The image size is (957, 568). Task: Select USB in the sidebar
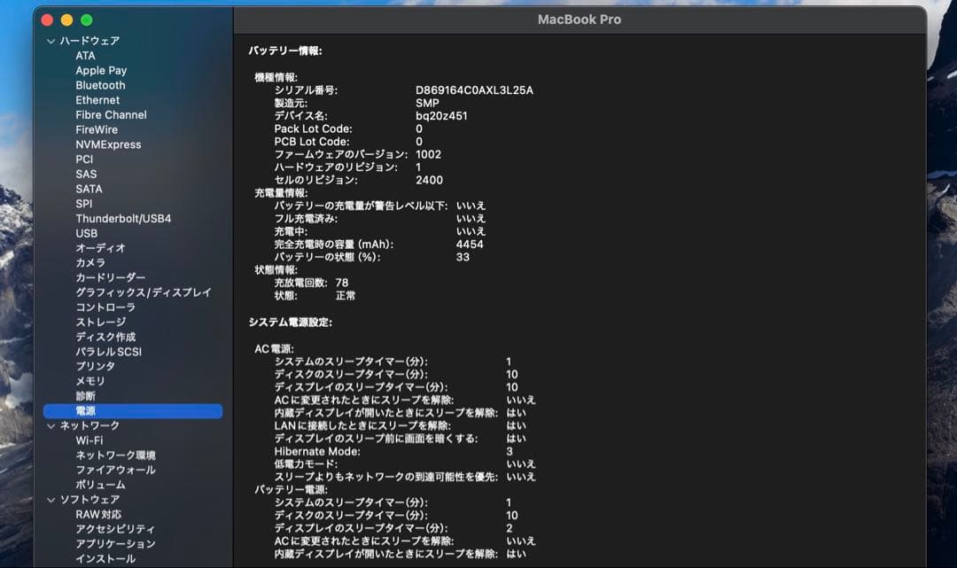86,233
